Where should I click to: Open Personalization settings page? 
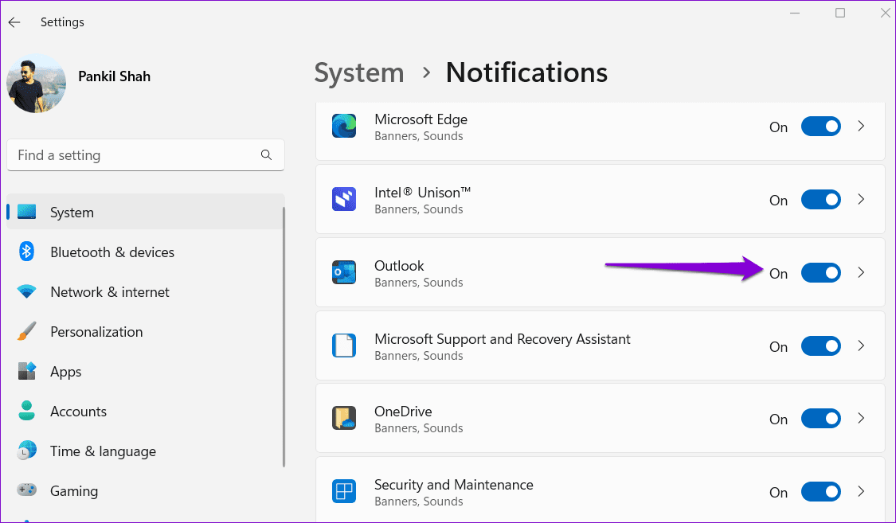[x=145, y=332]
